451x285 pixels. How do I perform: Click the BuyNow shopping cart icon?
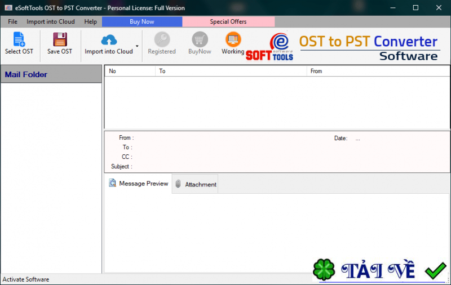click(200, 39)
